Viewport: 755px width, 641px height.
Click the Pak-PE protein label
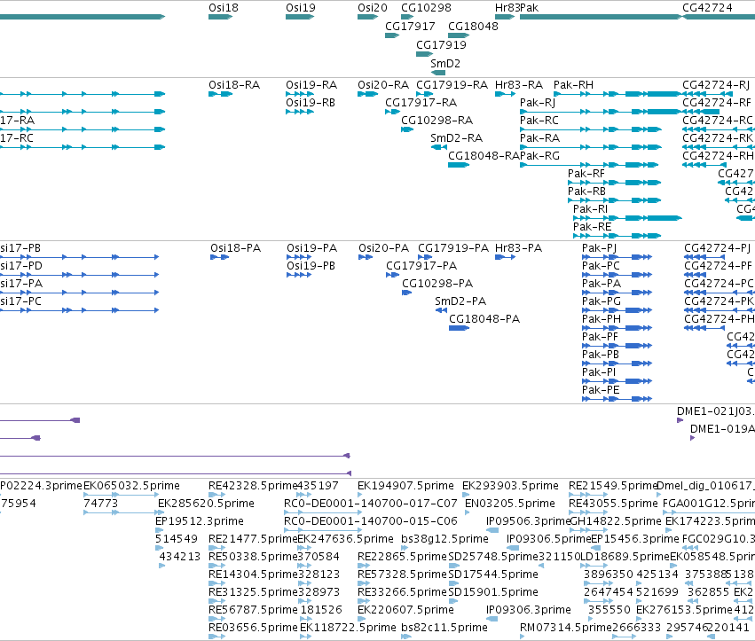click(601, 391)
